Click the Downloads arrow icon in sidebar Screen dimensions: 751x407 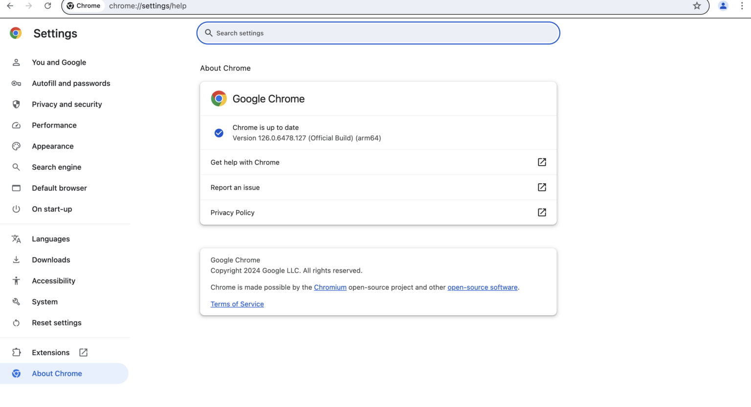[x=16, y=259]
